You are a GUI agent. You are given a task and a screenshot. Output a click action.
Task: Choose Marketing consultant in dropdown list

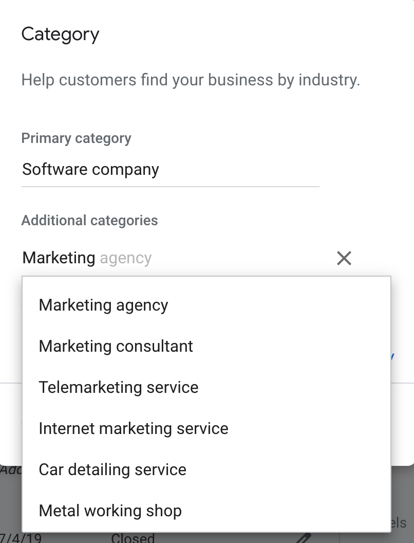pos(116,346)
